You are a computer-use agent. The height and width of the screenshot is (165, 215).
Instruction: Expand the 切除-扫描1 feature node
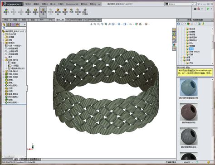point(4,74)
